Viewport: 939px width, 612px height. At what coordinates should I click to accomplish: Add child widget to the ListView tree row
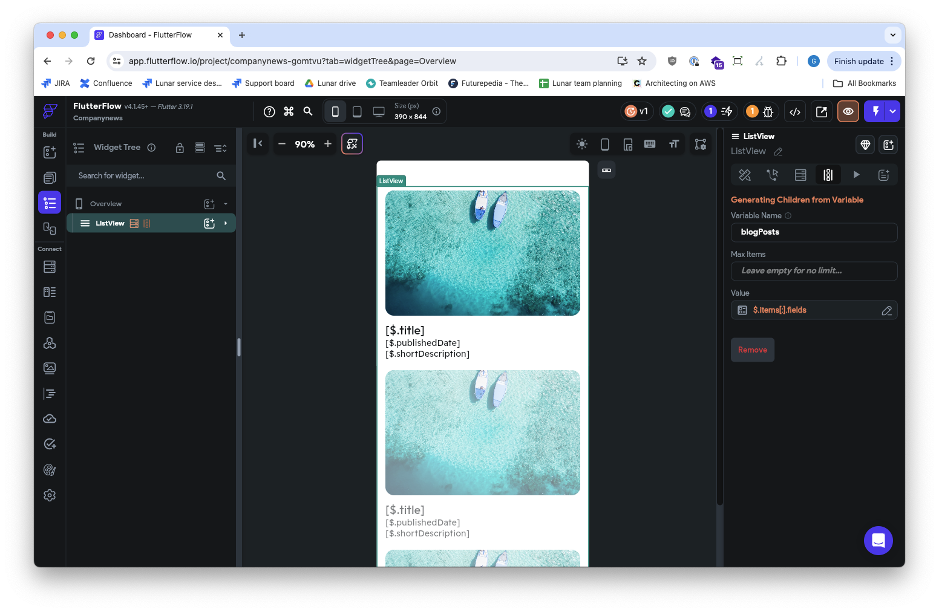[209, 224]
